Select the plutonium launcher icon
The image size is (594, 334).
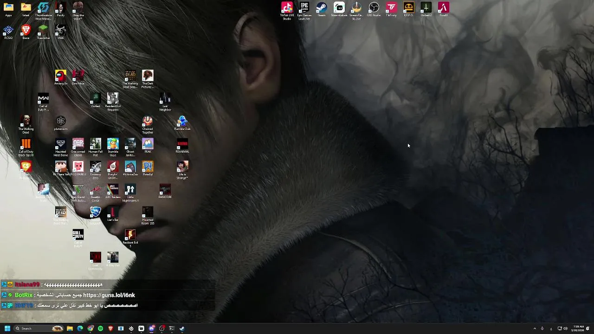[60, 123]
